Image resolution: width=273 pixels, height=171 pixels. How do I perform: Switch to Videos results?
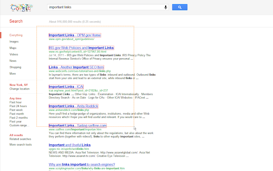coord(14,54)
